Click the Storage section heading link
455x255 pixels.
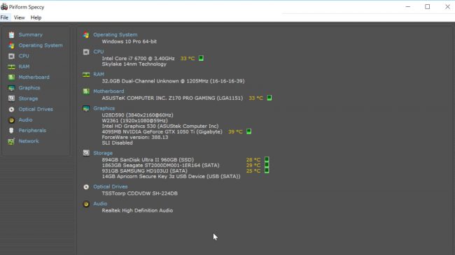tap(103, 153)
